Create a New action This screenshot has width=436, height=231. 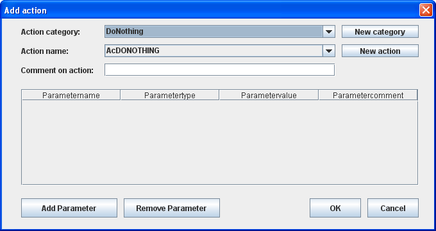click(380, 51)
